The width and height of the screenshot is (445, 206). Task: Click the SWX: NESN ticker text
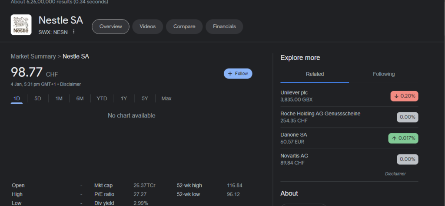point(53,32)
